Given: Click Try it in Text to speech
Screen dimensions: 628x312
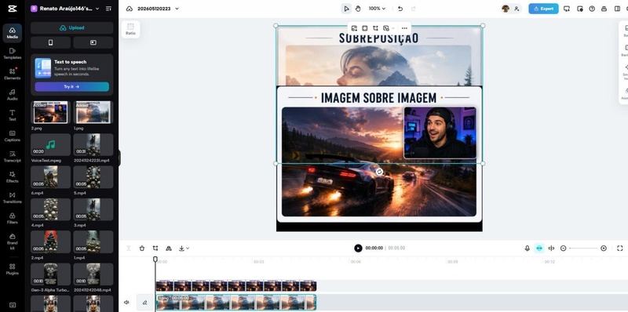Looking at the screenshot, I should tap(71, 86).
